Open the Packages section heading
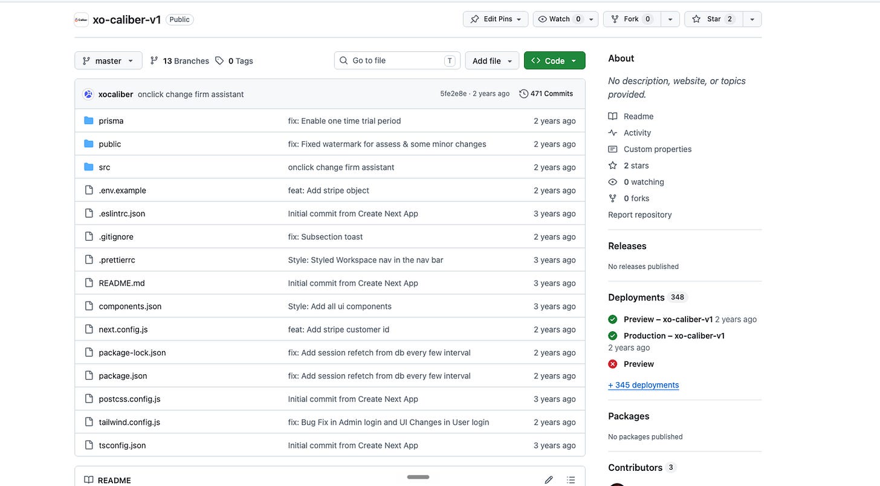Image resolution: width=880 pixels, height=486 pixels. (629, 416)
